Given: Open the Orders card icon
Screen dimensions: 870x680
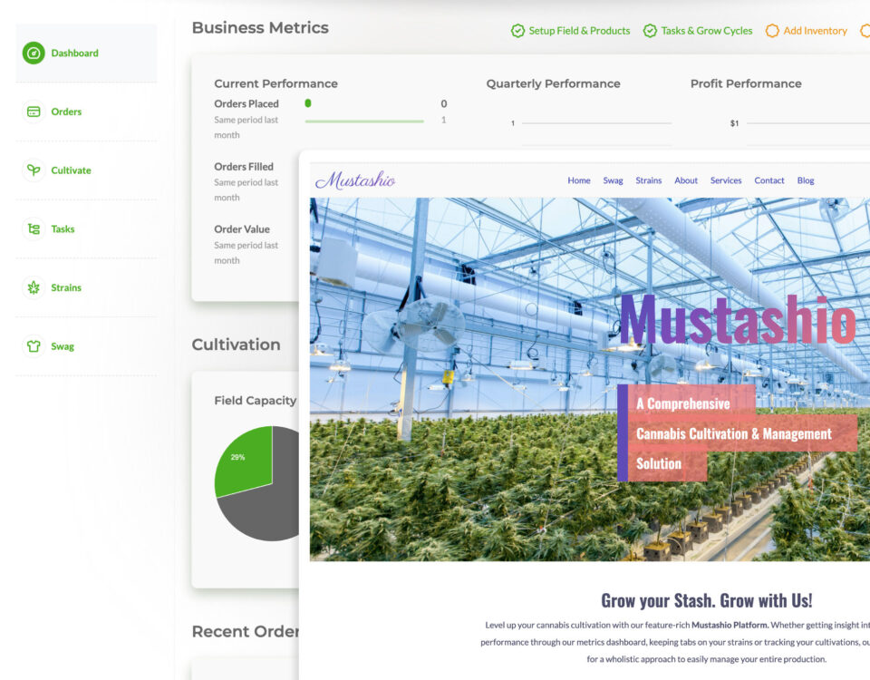Looking at the screenshot, I should [x=34, y=112].
